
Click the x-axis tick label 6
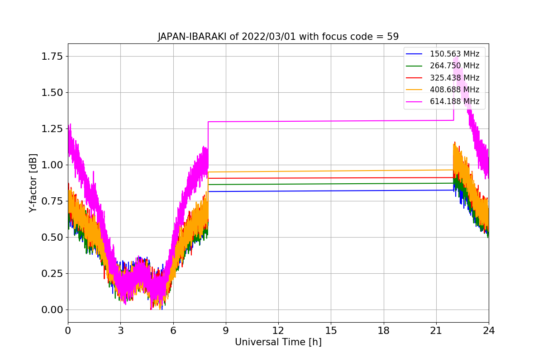click(173, 331)
